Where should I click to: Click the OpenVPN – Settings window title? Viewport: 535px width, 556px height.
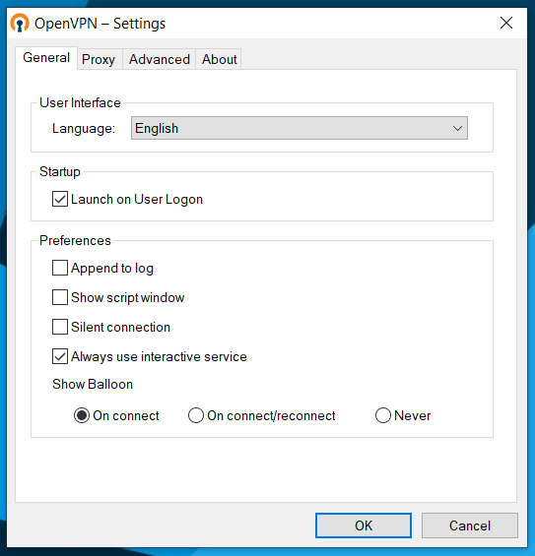tap(100, 24)
